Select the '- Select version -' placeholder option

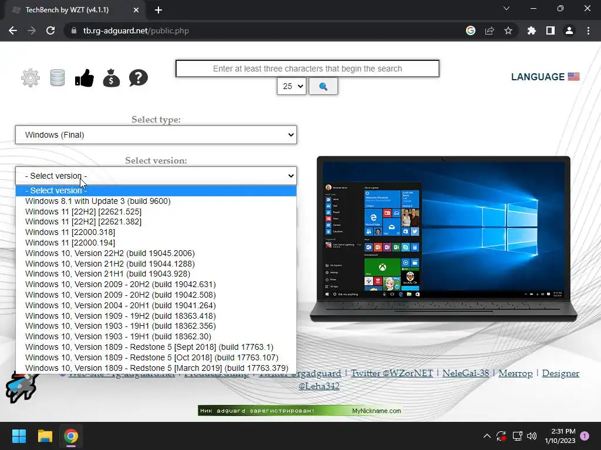[x=156, y=190]
